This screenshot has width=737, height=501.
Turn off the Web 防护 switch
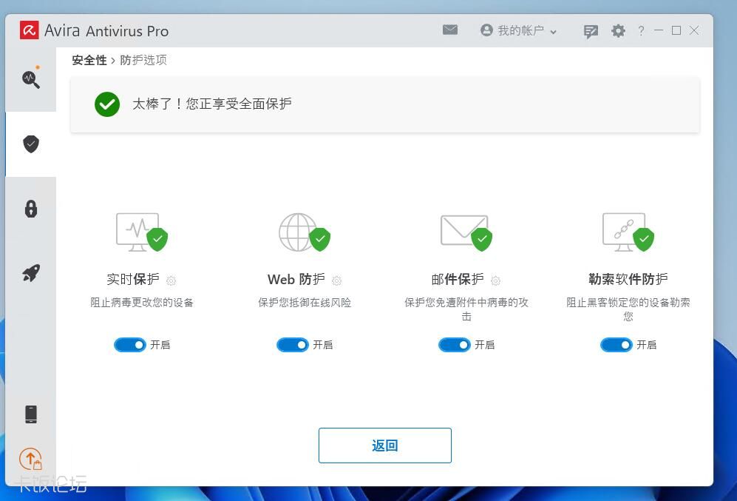[293, 345]
